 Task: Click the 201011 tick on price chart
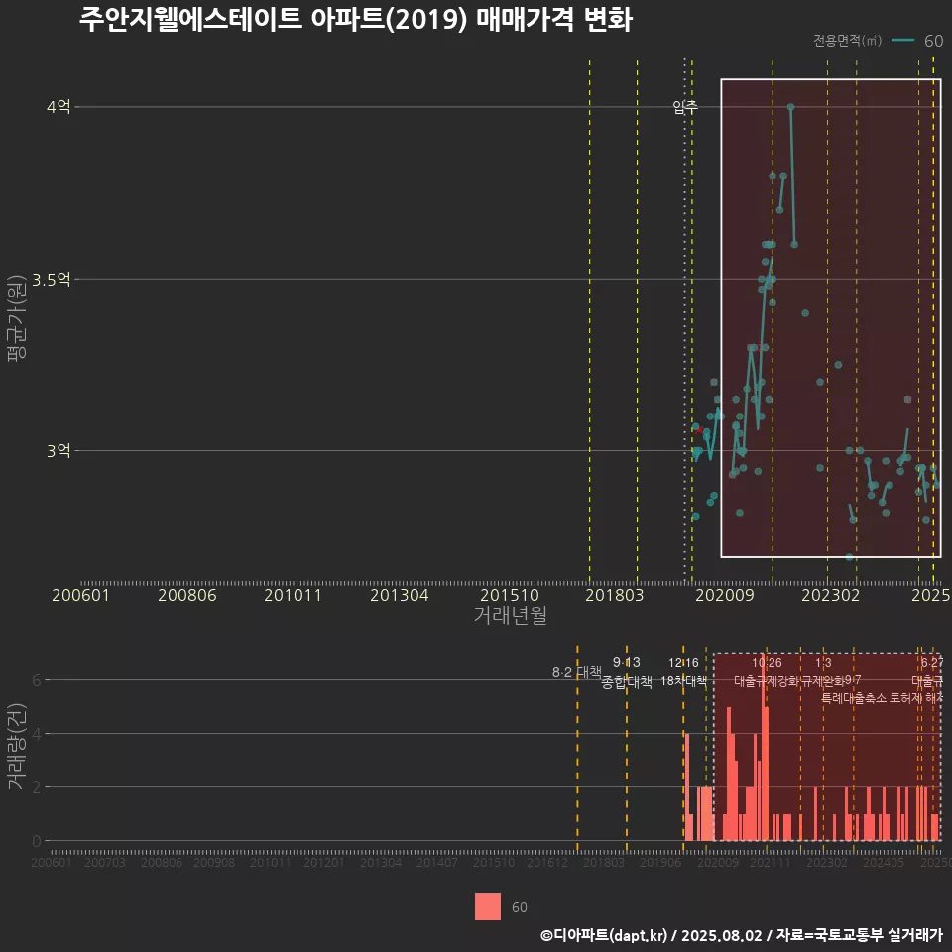(x=293, y=595)
